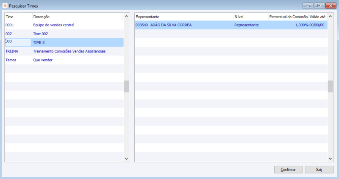Select time code 0001
The height and width of the screenshot is (179, 339).
click(x=10, y=25)
